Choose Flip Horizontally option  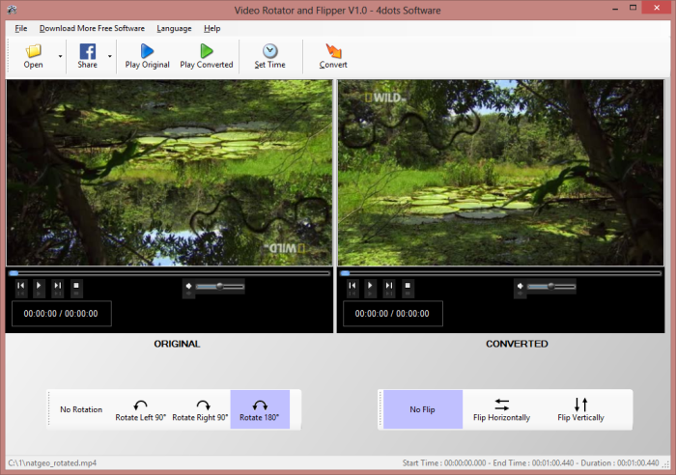[x=501, y=409]
